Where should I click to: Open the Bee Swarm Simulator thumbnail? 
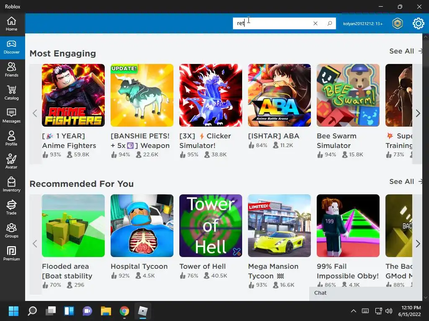348,95
